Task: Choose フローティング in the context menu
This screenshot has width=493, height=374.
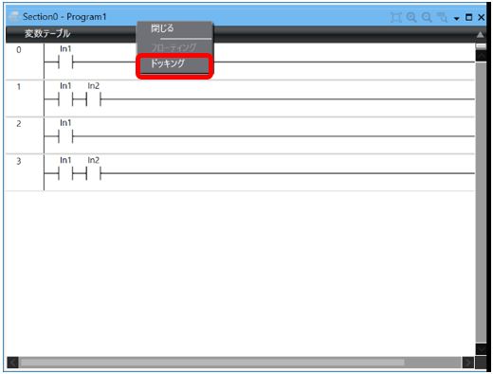Action: [x=174, y=47]
